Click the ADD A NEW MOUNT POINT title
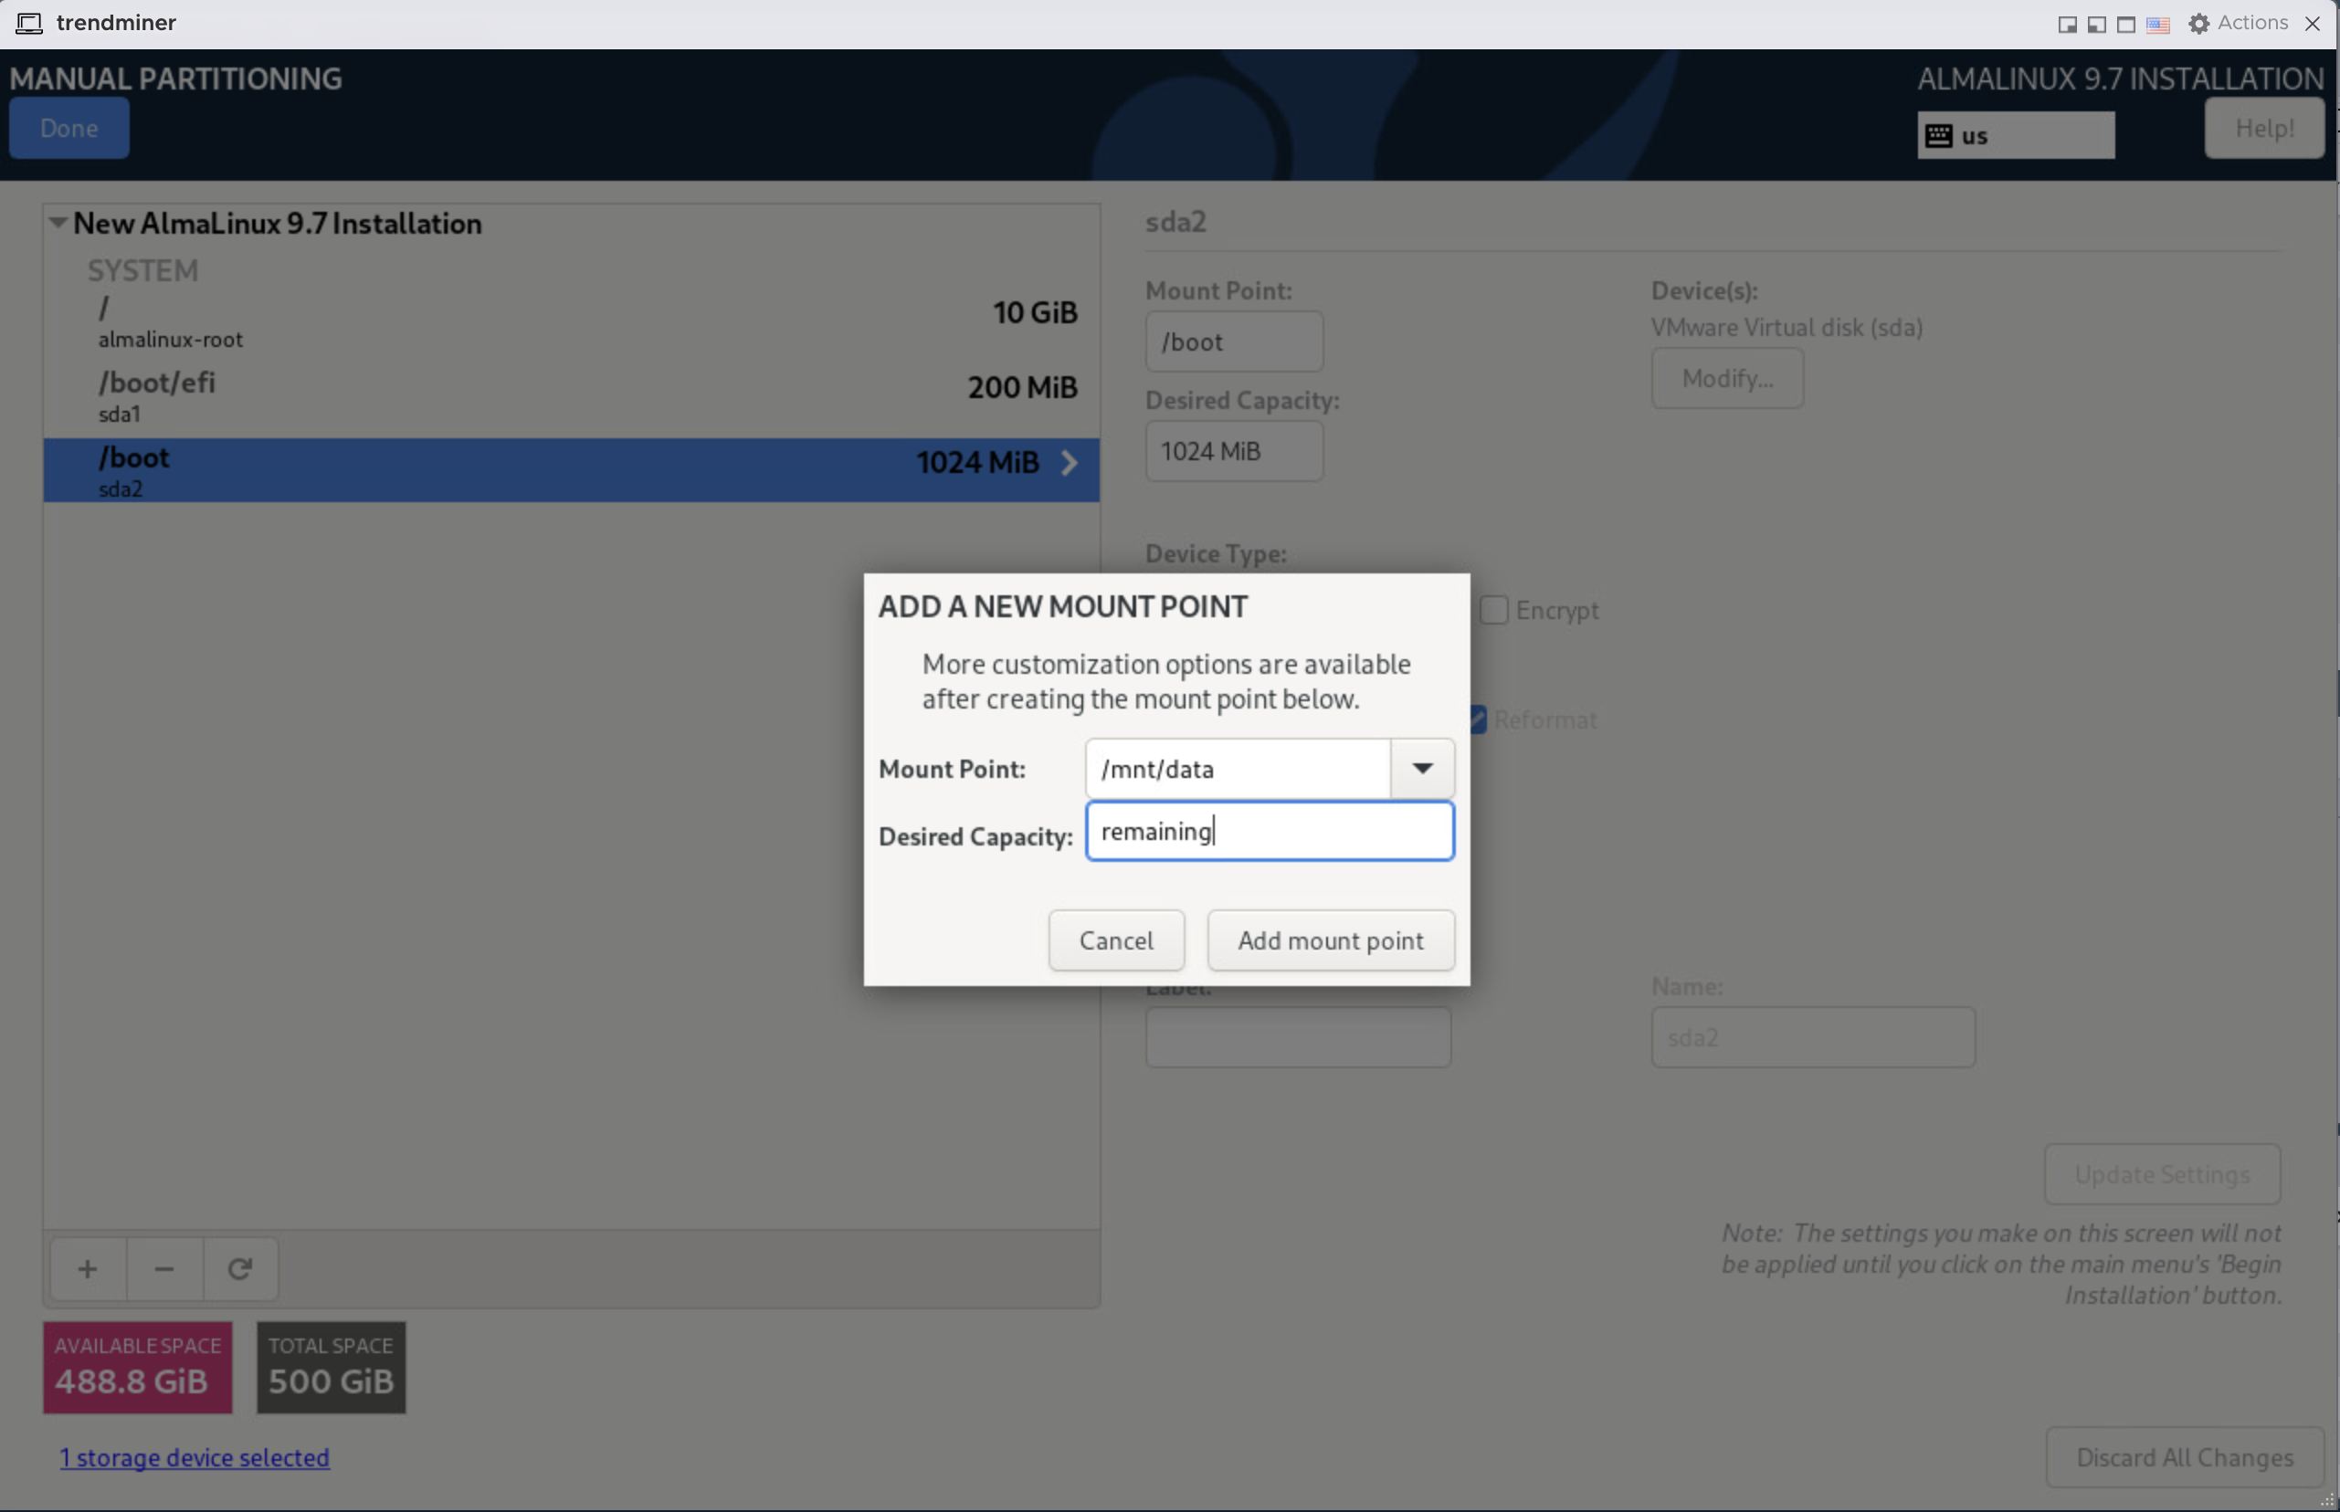2340x1512 pixels. pyautogui.click(x=1062, y=607)
